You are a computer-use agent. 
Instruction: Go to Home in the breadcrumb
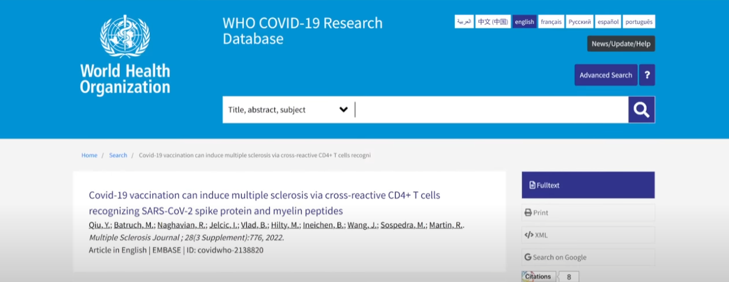pyautogui.click(x=89, y=155)
